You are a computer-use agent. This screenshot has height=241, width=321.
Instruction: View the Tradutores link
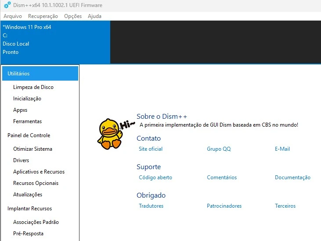coord(151,206)
